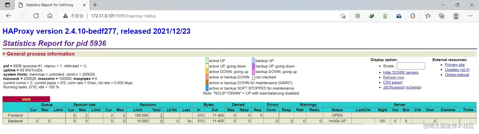The image size is (479, 134).
Task: Click the 0/0 Wght cell in Backend row
Action: (382, 121)
